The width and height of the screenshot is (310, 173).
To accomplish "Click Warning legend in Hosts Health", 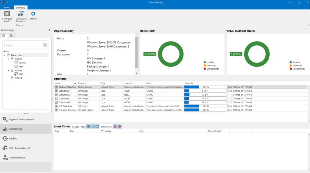I will [209, 66].
